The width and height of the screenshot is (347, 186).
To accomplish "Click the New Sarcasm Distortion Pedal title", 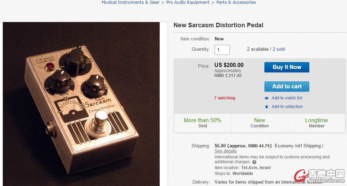I will 218,25.
